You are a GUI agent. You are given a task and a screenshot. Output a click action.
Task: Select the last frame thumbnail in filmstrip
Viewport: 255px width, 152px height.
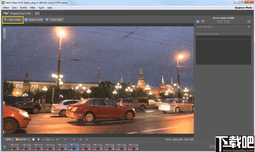pyautogui.click(x=133, y=147)
